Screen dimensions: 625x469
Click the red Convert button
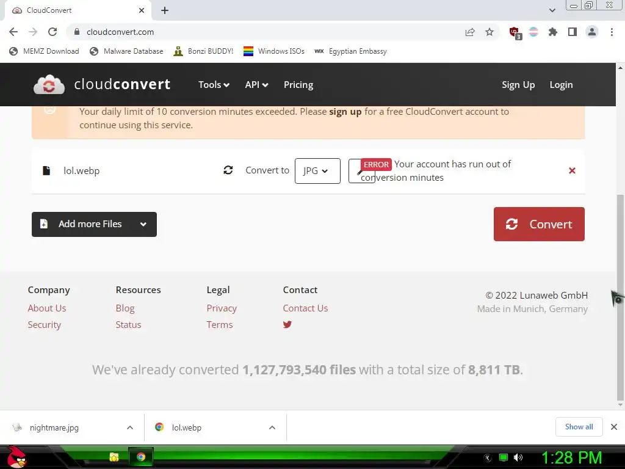click(x=539, y=224)
